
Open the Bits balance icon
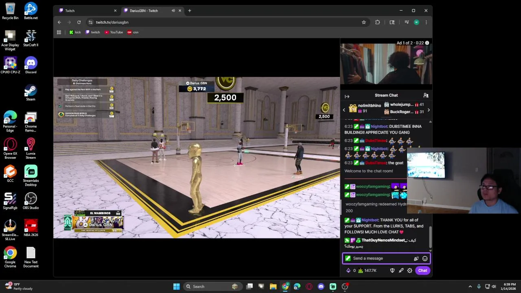(351, 271)
